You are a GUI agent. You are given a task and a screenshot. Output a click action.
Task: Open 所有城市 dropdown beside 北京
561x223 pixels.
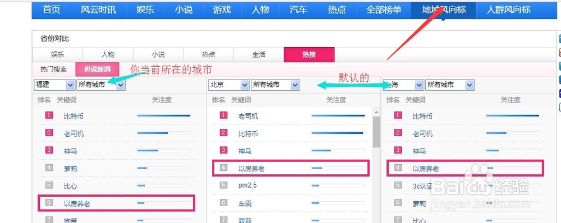click(x=275, y=85)
